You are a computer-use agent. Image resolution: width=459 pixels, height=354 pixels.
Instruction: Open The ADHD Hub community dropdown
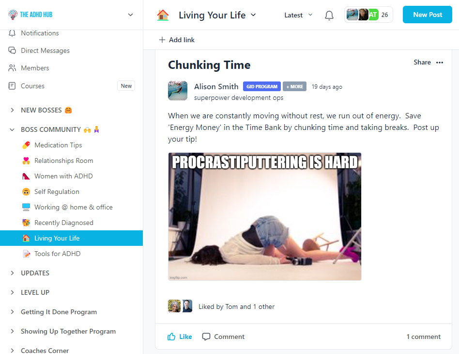[x=131, y=15]
